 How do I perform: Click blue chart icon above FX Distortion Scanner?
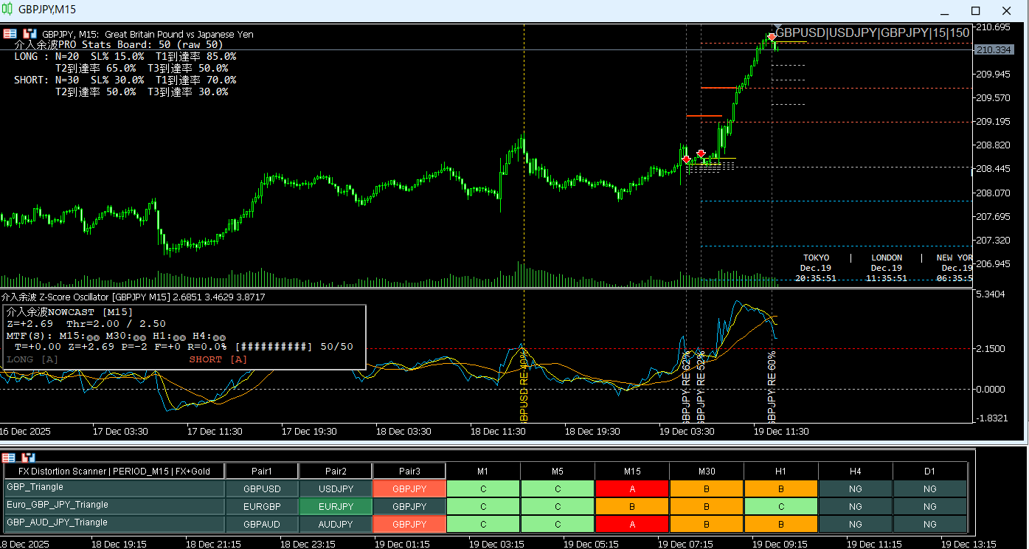(x=29, y=457)
